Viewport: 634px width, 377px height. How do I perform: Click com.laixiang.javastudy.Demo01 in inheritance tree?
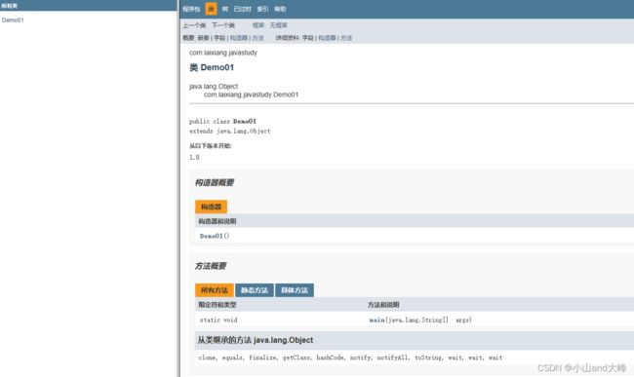[251, 94]
